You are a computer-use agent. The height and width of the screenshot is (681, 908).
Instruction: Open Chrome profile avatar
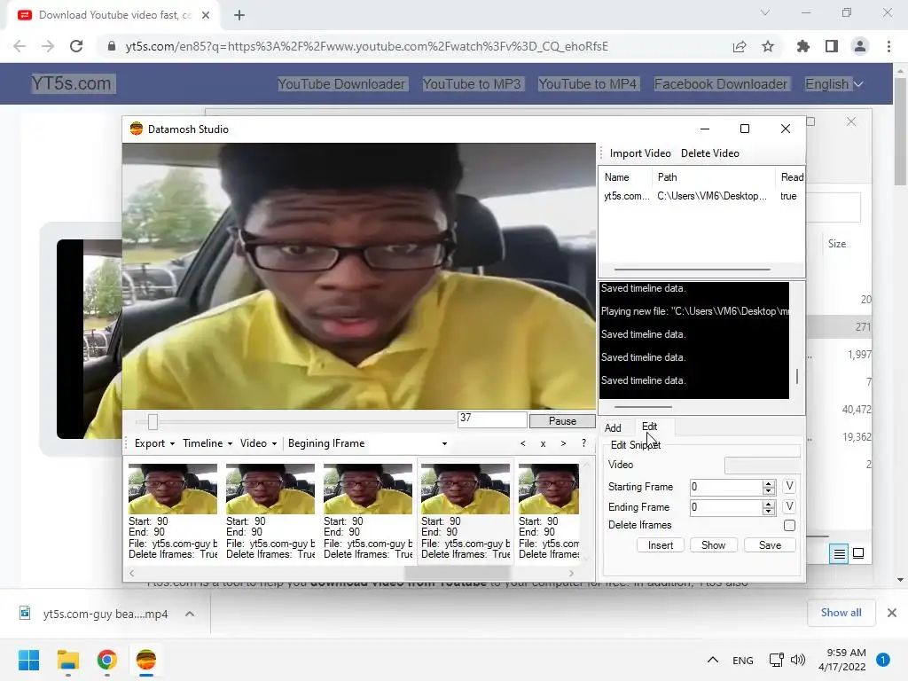(x=860, y=46)
